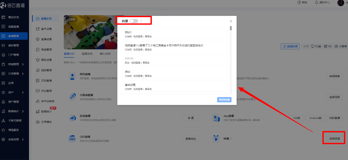
Task: Toggle the 转播 switch in the dialog
Action: coord(134,21)
